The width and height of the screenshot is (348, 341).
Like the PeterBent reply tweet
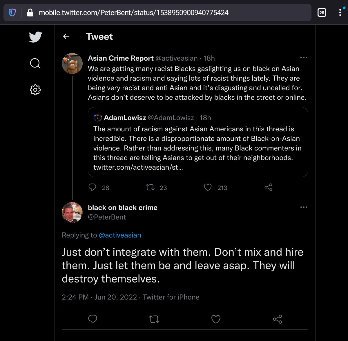(x=216, y=319)
